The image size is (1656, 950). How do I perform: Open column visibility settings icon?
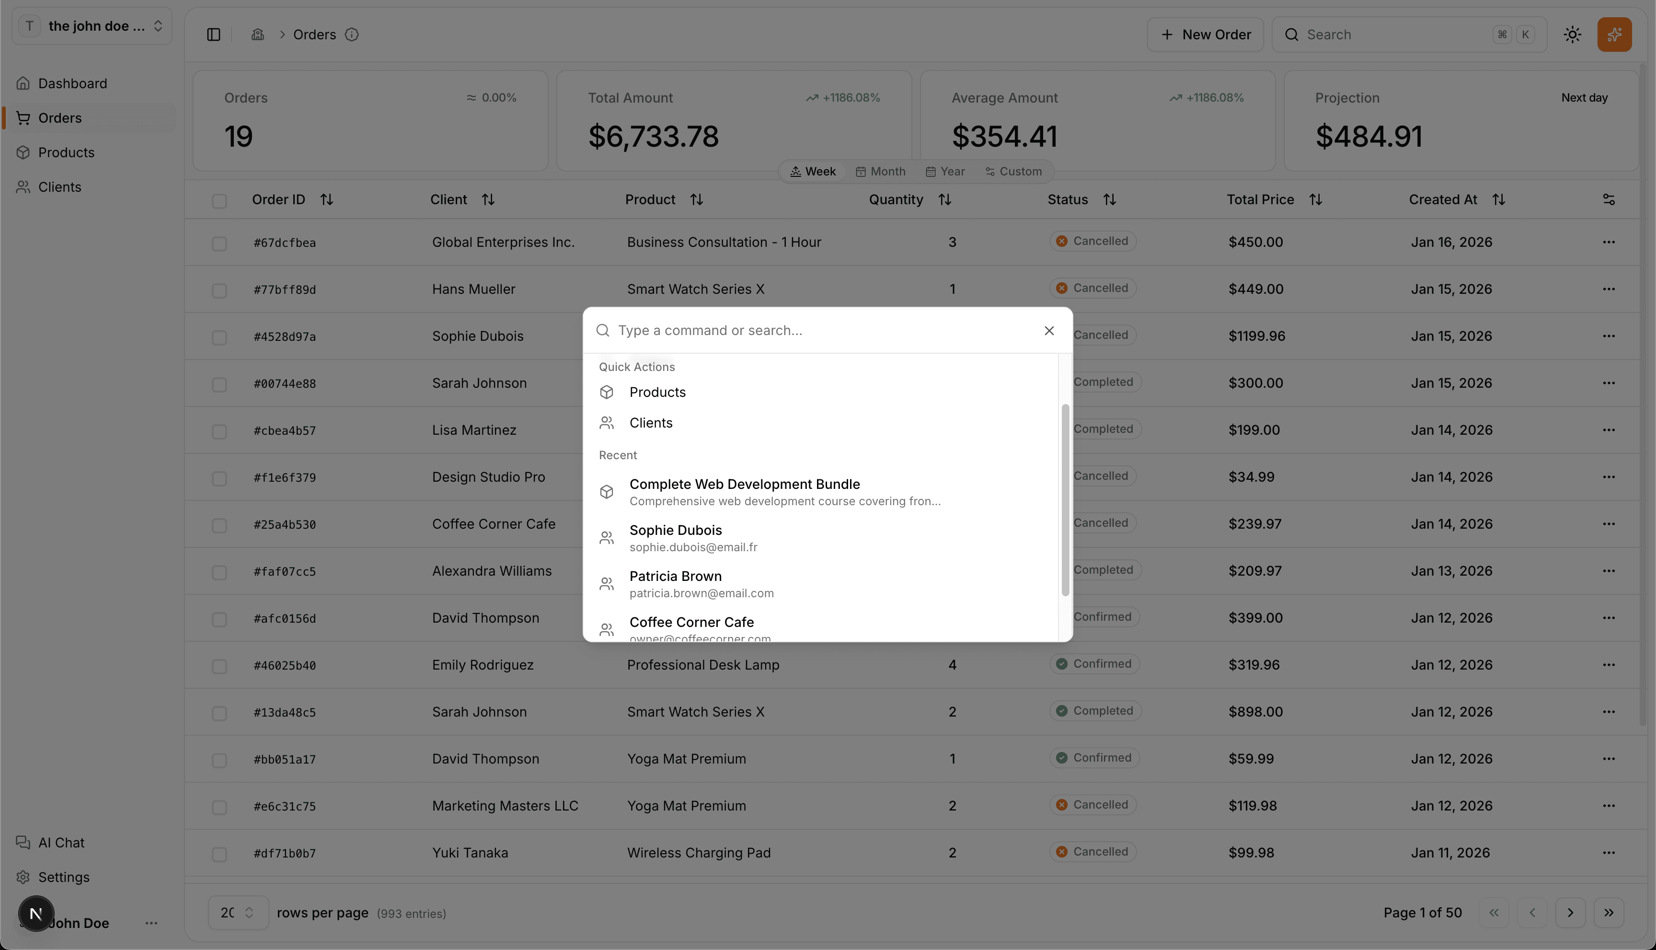tap(1609, 199)
